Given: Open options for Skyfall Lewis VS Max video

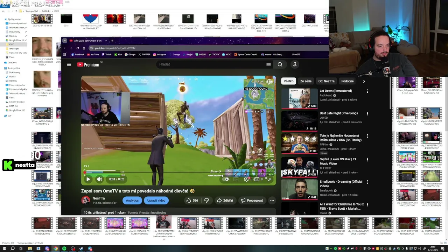Looking at the screenshot, I should pos(367,159).
